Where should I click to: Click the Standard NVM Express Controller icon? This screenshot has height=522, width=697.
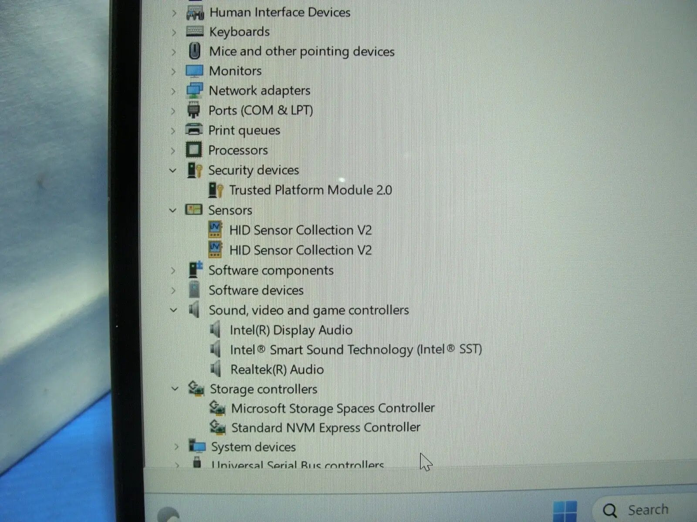click(217, 427)
